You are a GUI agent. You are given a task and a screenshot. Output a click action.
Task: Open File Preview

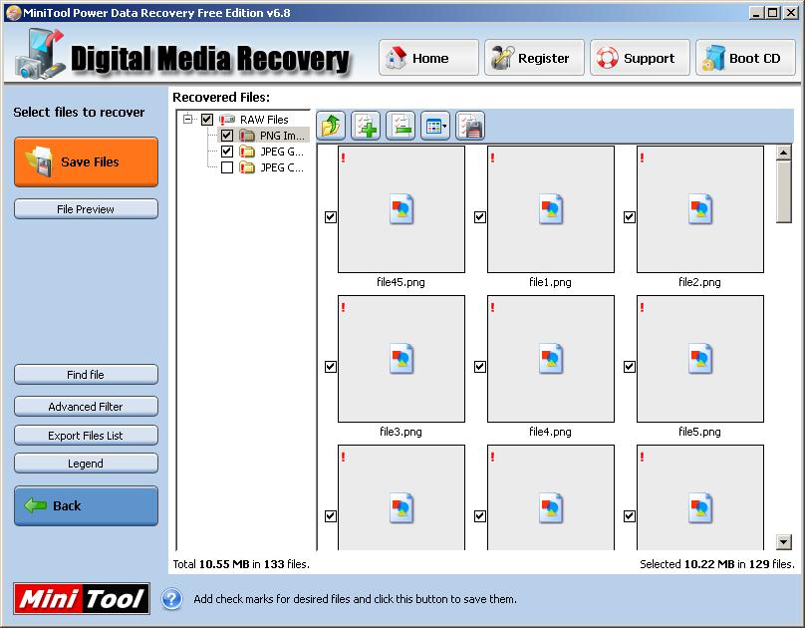click(x=86, y=209)
